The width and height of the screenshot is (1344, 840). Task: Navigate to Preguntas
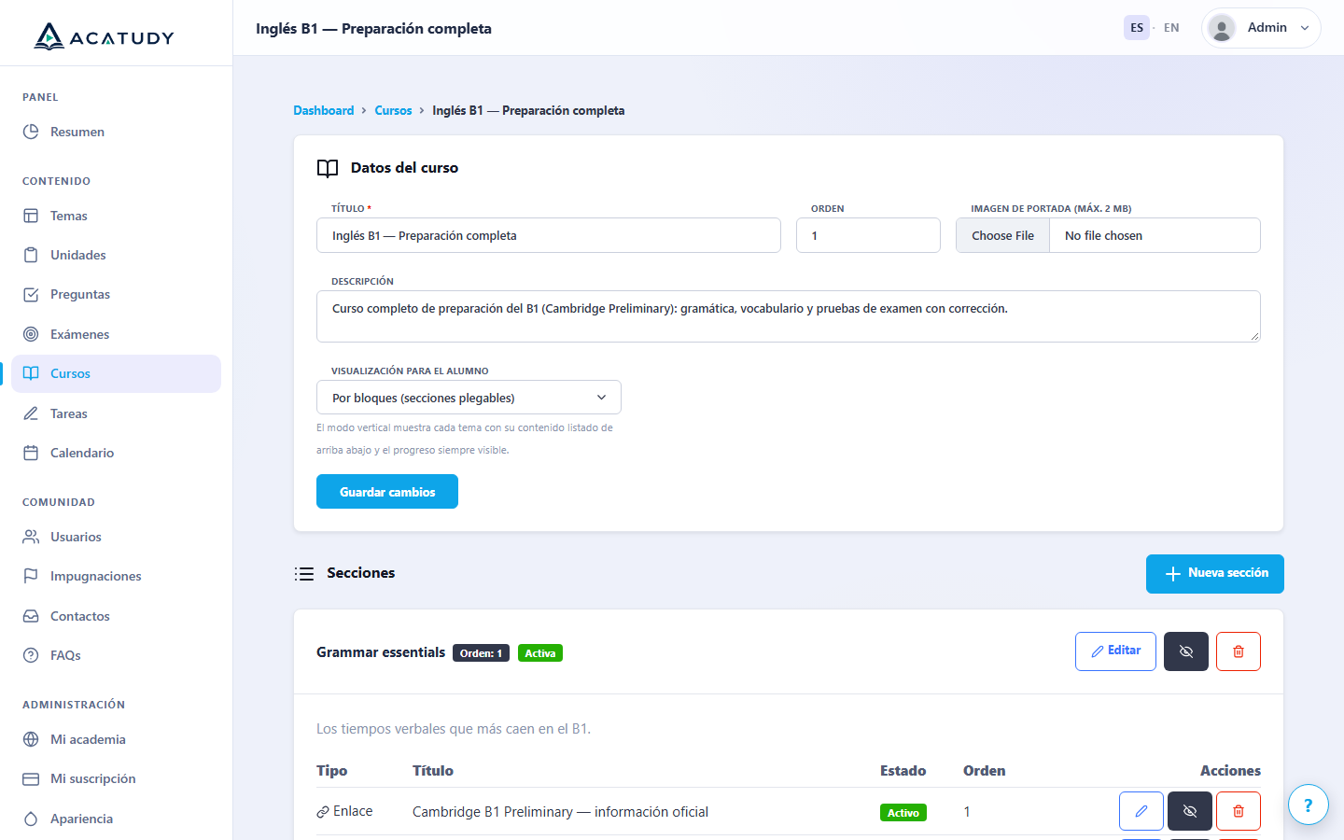[116, 294]
